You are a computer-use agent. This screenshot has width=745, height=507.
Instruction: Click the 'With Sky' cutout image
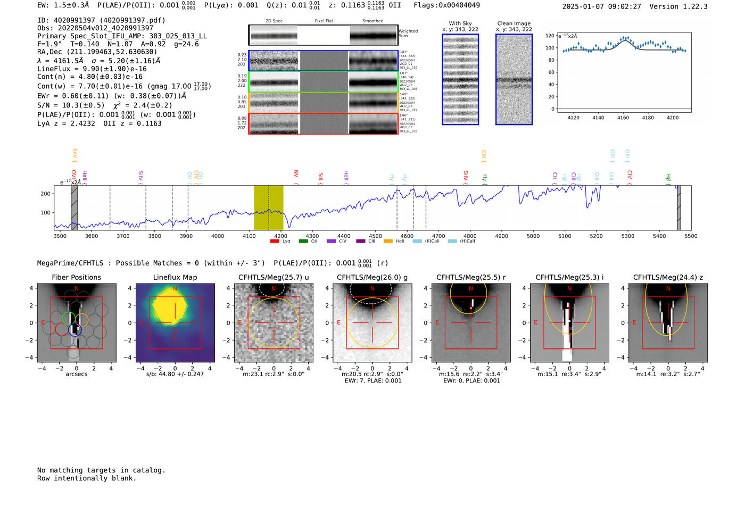tap(460, 79)
